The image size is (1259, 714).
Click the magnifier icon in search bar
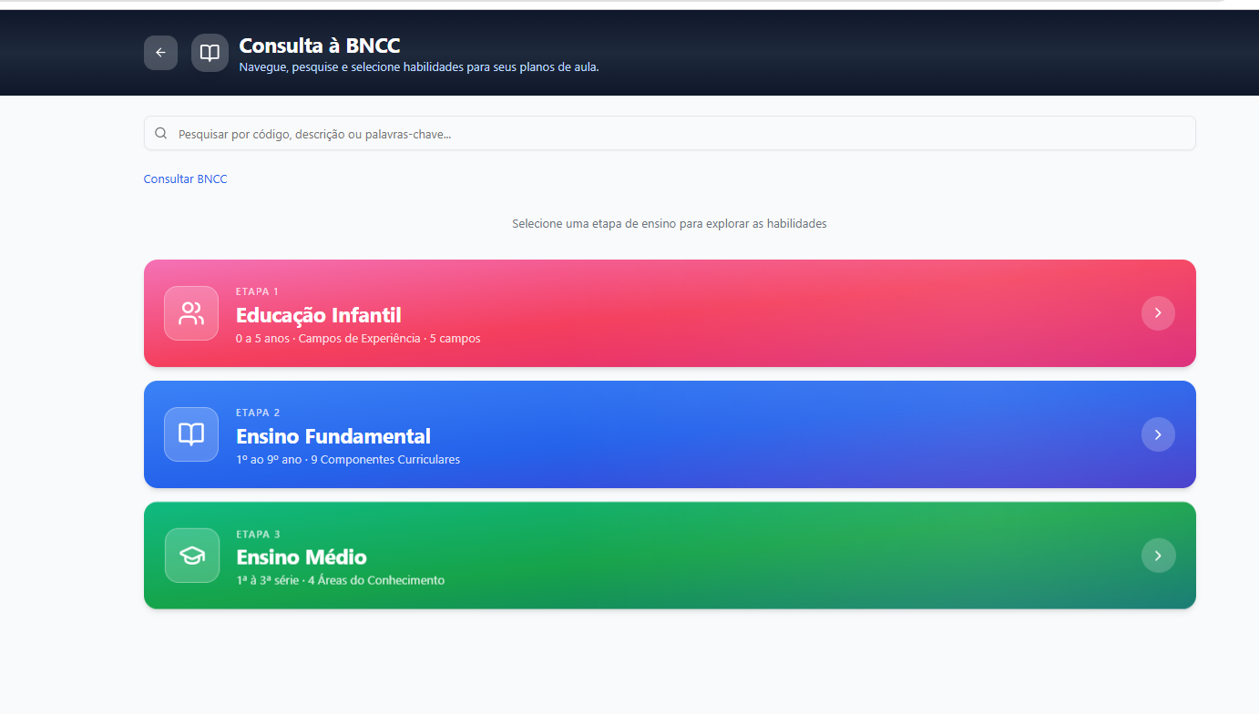161,134
